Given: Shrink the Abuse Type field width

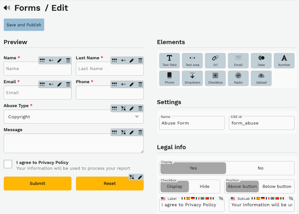Looking at the screenshot, I should pyautogui.click(x=123, y=109).
